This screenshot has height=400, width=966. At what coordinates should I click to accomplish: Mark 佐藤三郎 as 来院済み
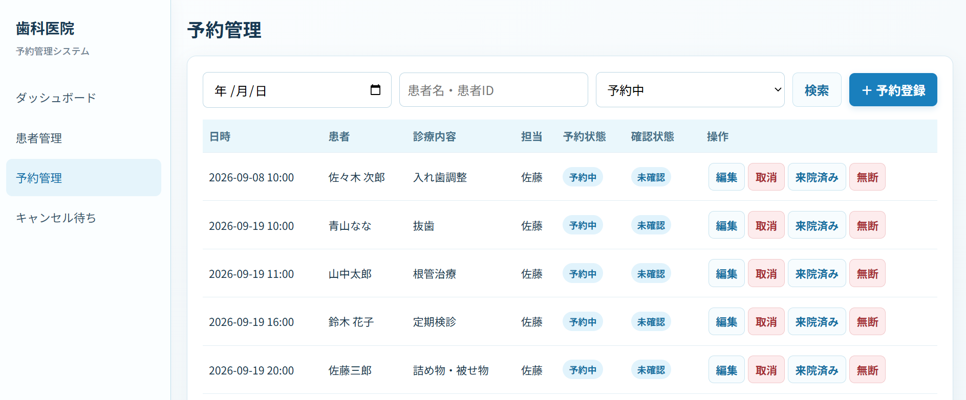click(817, 370)
